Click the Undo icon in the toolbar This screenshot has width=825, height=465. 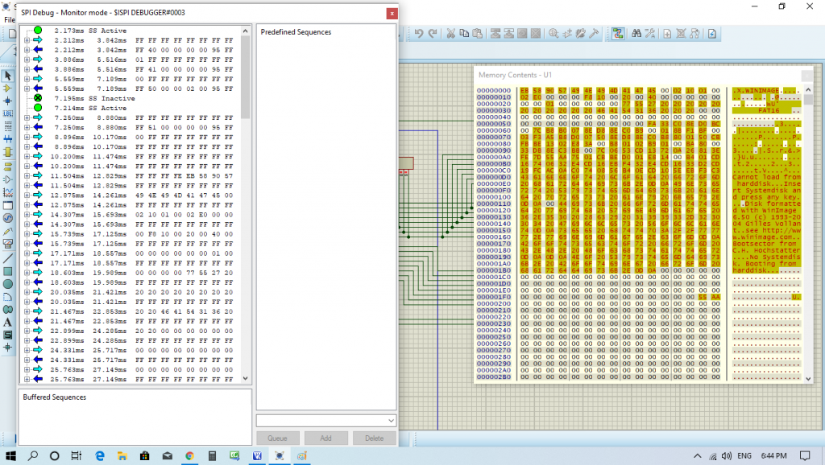coord(419,33)
